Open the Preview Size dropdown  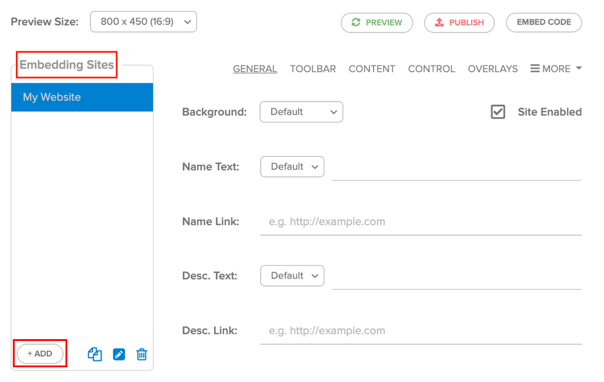pos(143,21)
